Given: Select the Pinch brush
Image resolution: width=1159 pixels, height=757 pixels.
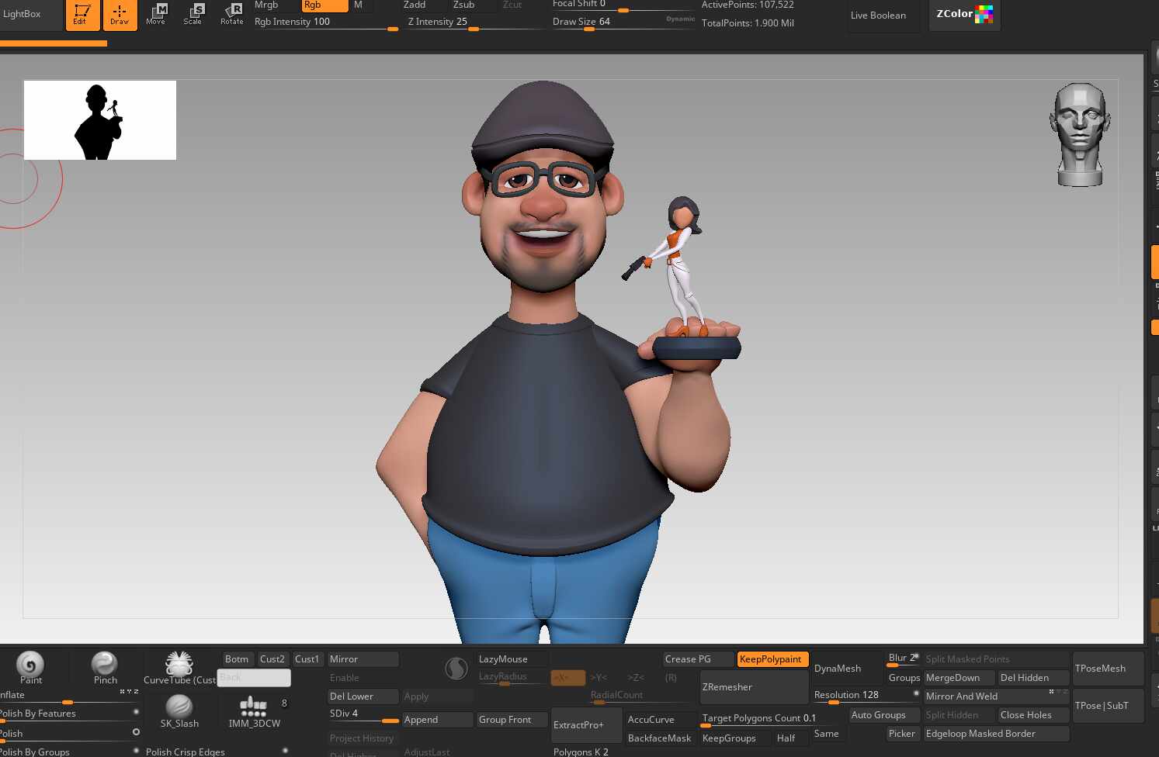Looking at the screenshot, I should (105, 665).
